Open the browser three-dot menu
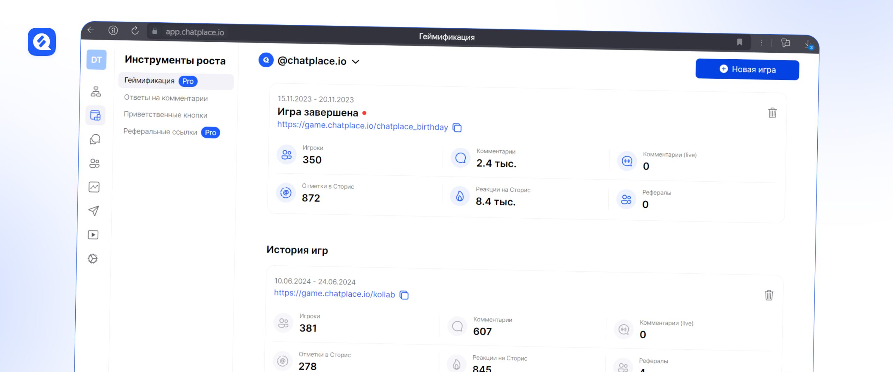Viewport: 893px width, 372px height. pos(761,43)
